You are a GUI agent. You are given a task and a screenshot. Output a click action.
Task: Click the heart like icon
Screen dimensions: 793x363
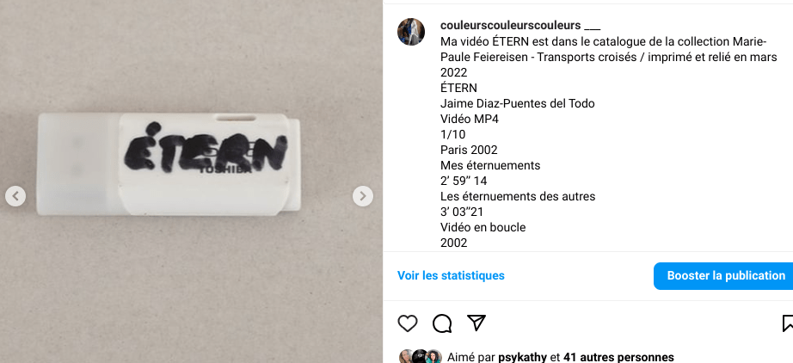coord(407,323)
